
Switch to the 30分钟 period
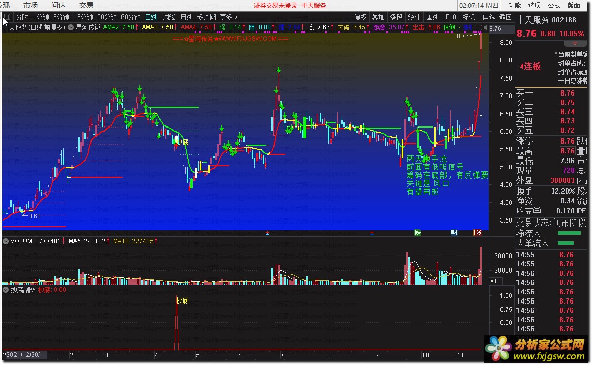point(107,17)
